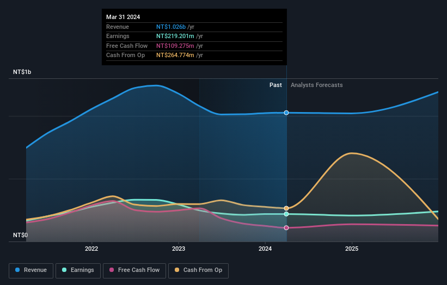Click the NT$1.026b revenue value
447x285 pixels.
[171, 27]
